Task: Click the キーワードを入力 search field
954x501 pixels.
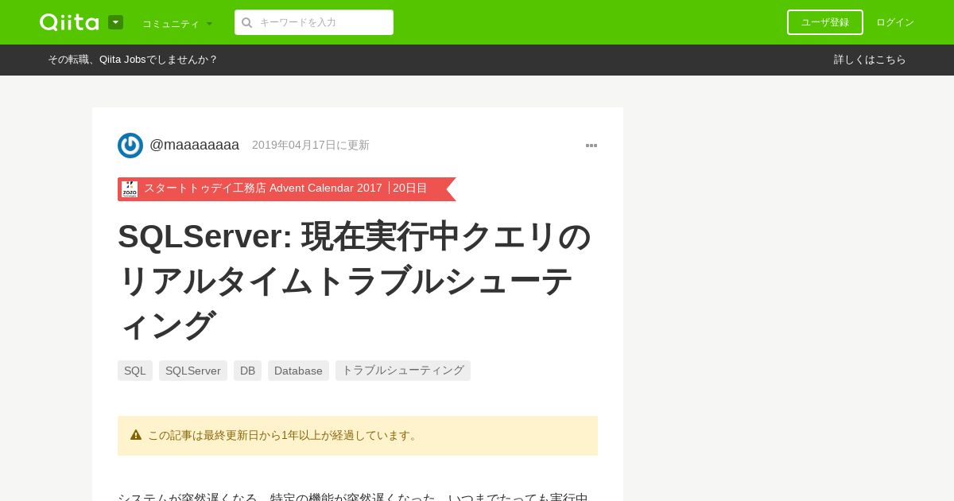Action: tap(314, 22)
